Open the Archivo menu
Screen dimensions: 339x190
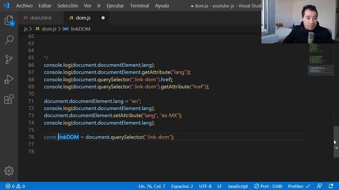[x=24, y=6]
